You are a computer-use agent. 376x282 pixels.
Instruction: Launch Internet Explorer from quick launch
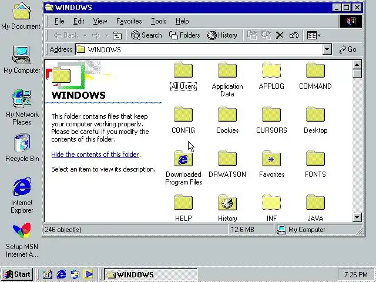pyautogui.click(x=61, y=274)
